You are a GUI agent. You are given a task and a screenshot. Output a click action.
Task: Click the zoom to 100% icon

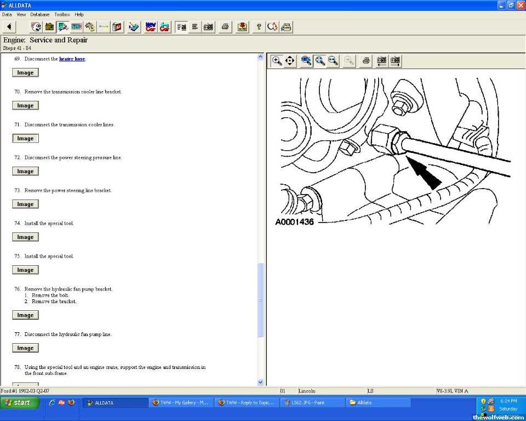[x=306, y=61]
